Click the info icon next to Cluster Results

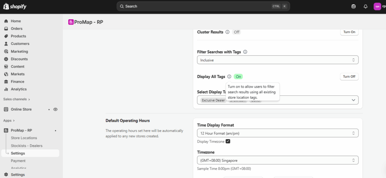(x=227, y=32)
